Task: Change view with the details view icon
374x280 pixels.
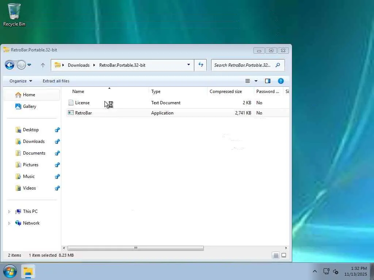Action: coord(248,81)
